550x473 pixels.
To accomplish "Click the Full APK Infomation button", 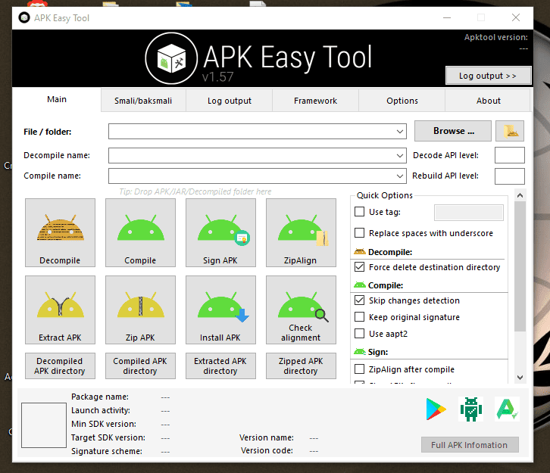I will tap(470, 445).
